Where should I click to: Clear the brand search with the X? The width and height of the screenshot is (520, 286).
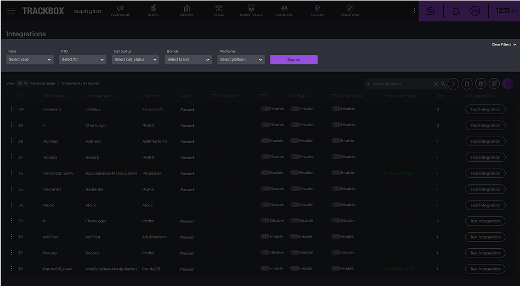pos(436,84)
